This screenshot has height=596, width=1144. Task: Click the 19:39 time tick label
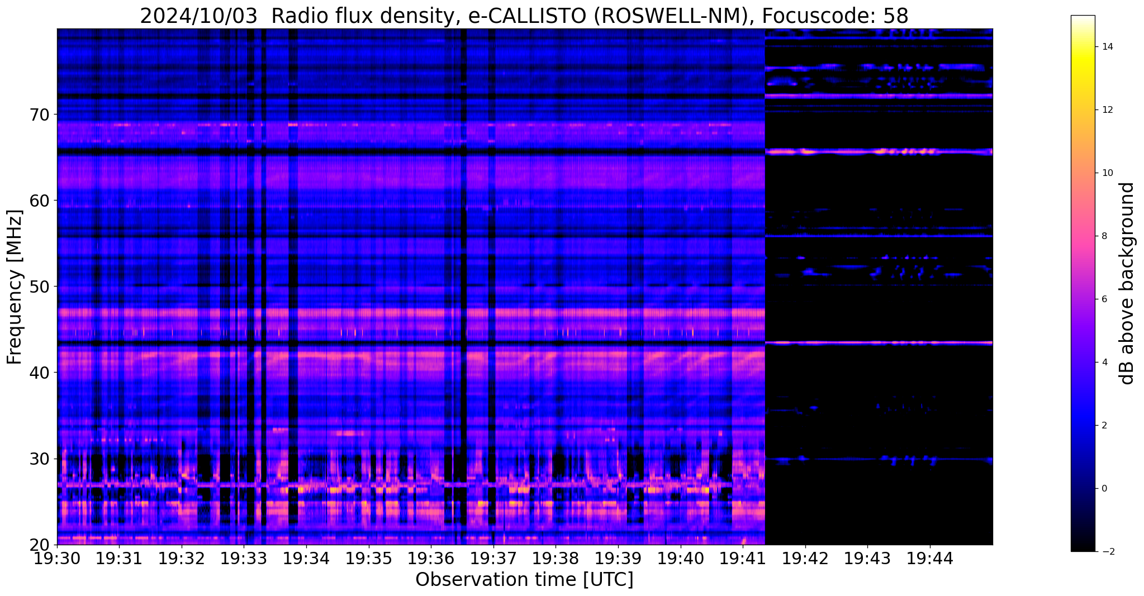(618, 557)
